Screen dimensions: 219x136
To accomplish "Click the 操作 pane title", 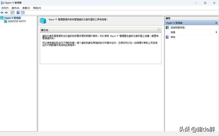I will (168, 18).
